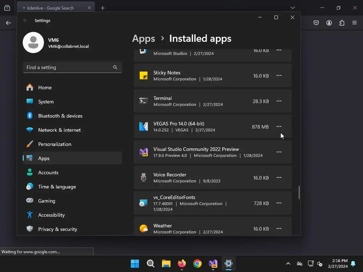Open Accounts settings
This screenshot has height=272, width=363.
[x=72, y=172]
